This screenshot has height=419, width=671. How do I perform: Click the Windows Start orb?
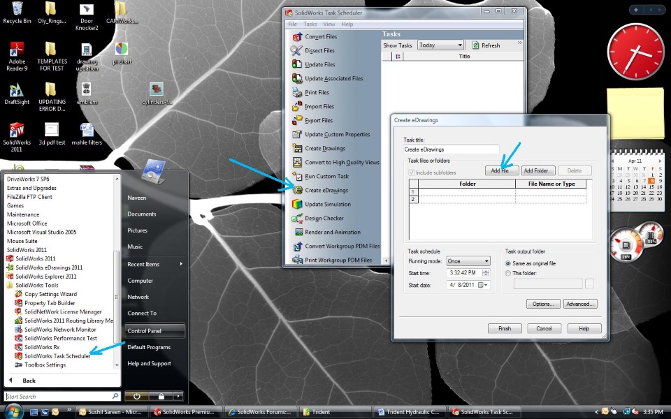[x=14, y=412]
